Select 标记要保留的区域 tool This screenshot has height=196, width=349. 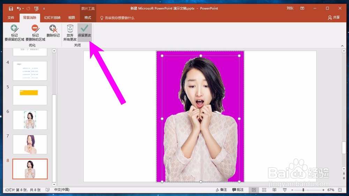pyautogui.click(x=14, y=33)
